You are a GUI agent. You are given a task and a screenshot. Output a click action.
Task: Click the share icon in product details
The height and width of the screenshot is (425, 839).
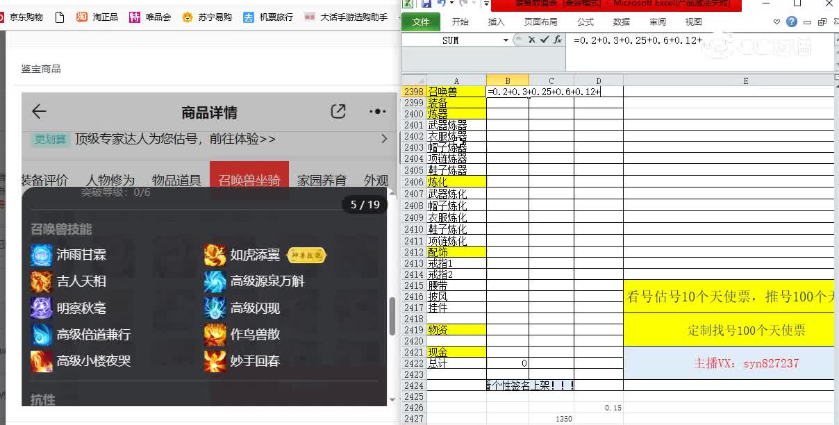[338, 111]
